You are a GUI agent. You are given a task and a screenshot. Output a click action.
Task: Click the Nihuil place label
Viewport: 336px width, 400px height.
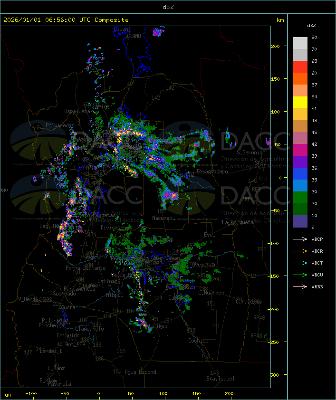(115, 295)
